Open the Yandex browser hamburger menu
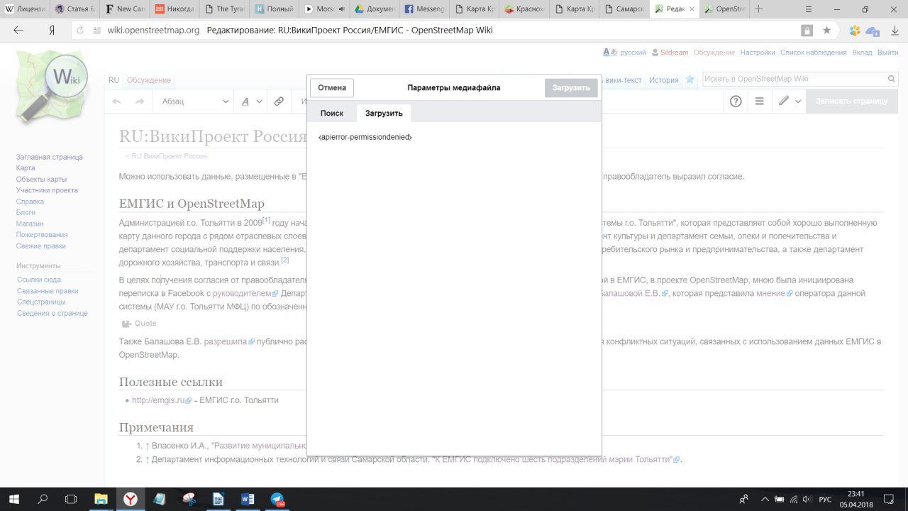This screenshot has width=908, height=511. 810,9
